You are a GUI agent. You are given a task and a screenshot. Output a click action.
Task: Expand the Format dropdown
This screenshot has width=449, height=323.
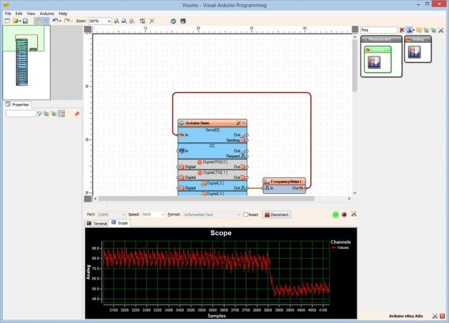coord(237,214)
